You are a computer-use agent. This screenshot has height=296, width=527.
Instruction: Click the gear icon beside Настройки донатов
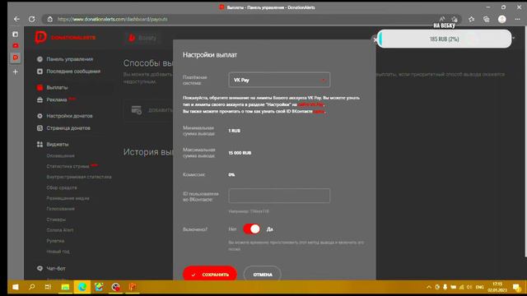40,116
